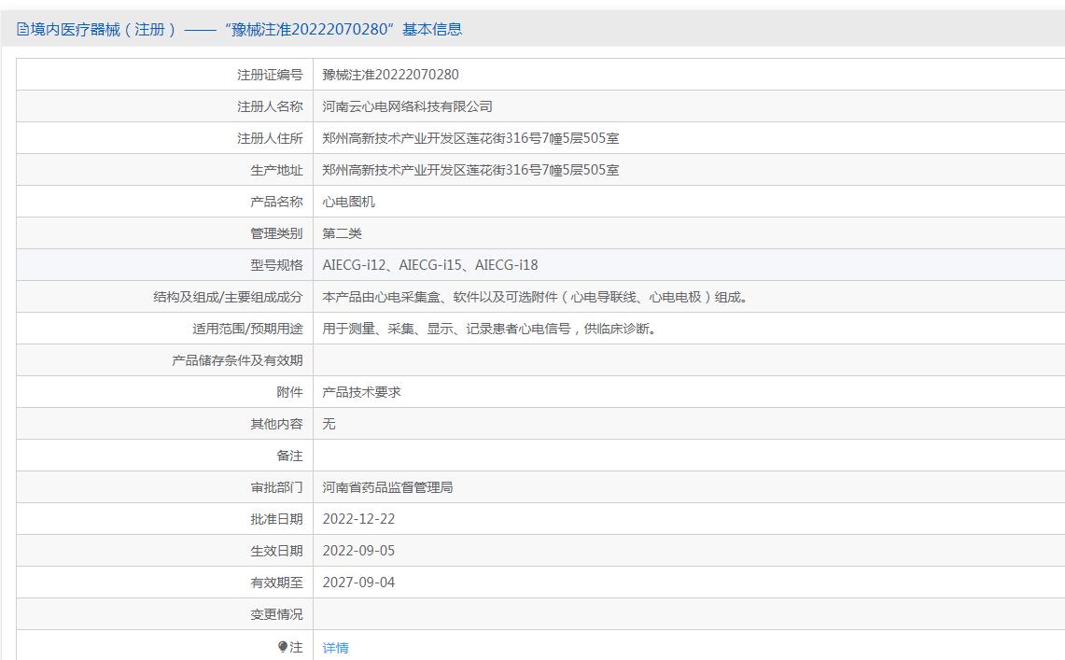Click management category value 第二类
Viewport: 1065px width, 660px height.
pyautogui.click(x=342, y=233)
